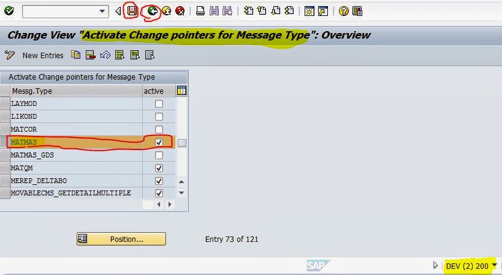Expand status bar with right triangle
Image resolution: width=502 pixels, height=275 pixels.
(435, 265)
